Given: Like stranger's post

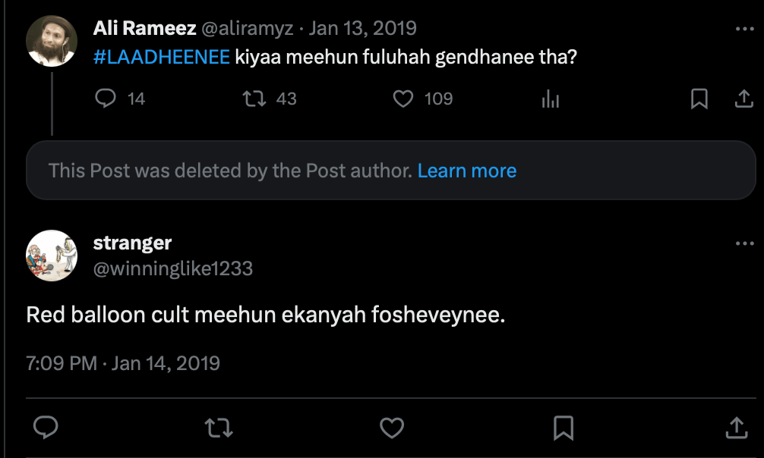Looking at the screenshot, I should (391, 428).
